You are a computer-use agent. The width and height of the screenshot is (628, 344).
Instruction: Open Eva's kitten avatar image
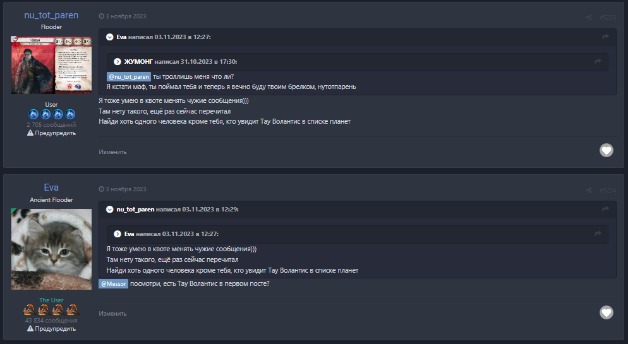coord(51,249)
